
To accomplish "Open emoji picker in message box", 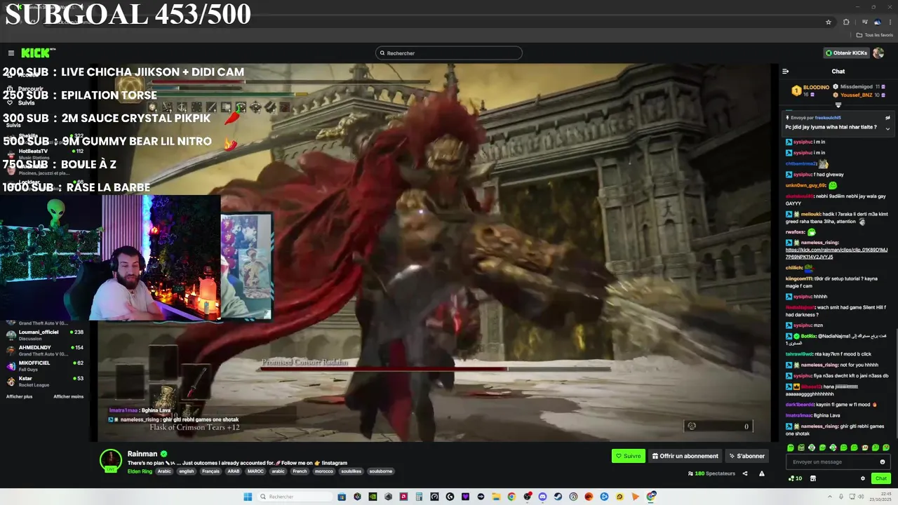I will click(x=883, y=462).
